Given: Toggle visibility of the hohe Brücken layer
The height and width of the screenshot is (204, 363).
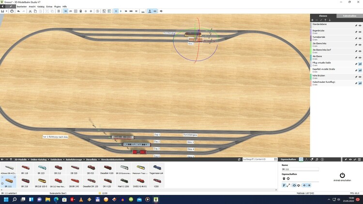Looking at the screenshot, I should [x=360, y=77].
